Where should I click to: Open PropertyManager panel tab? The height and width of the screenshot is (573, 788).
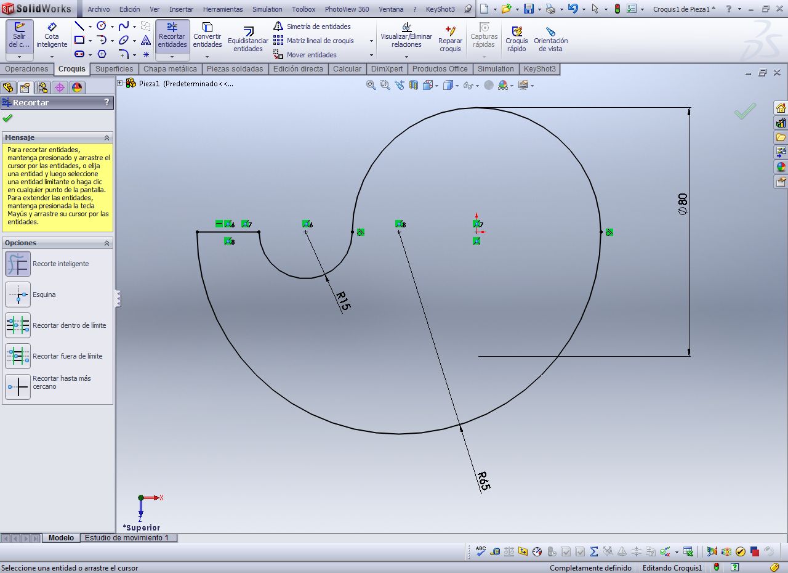point(25,87)
